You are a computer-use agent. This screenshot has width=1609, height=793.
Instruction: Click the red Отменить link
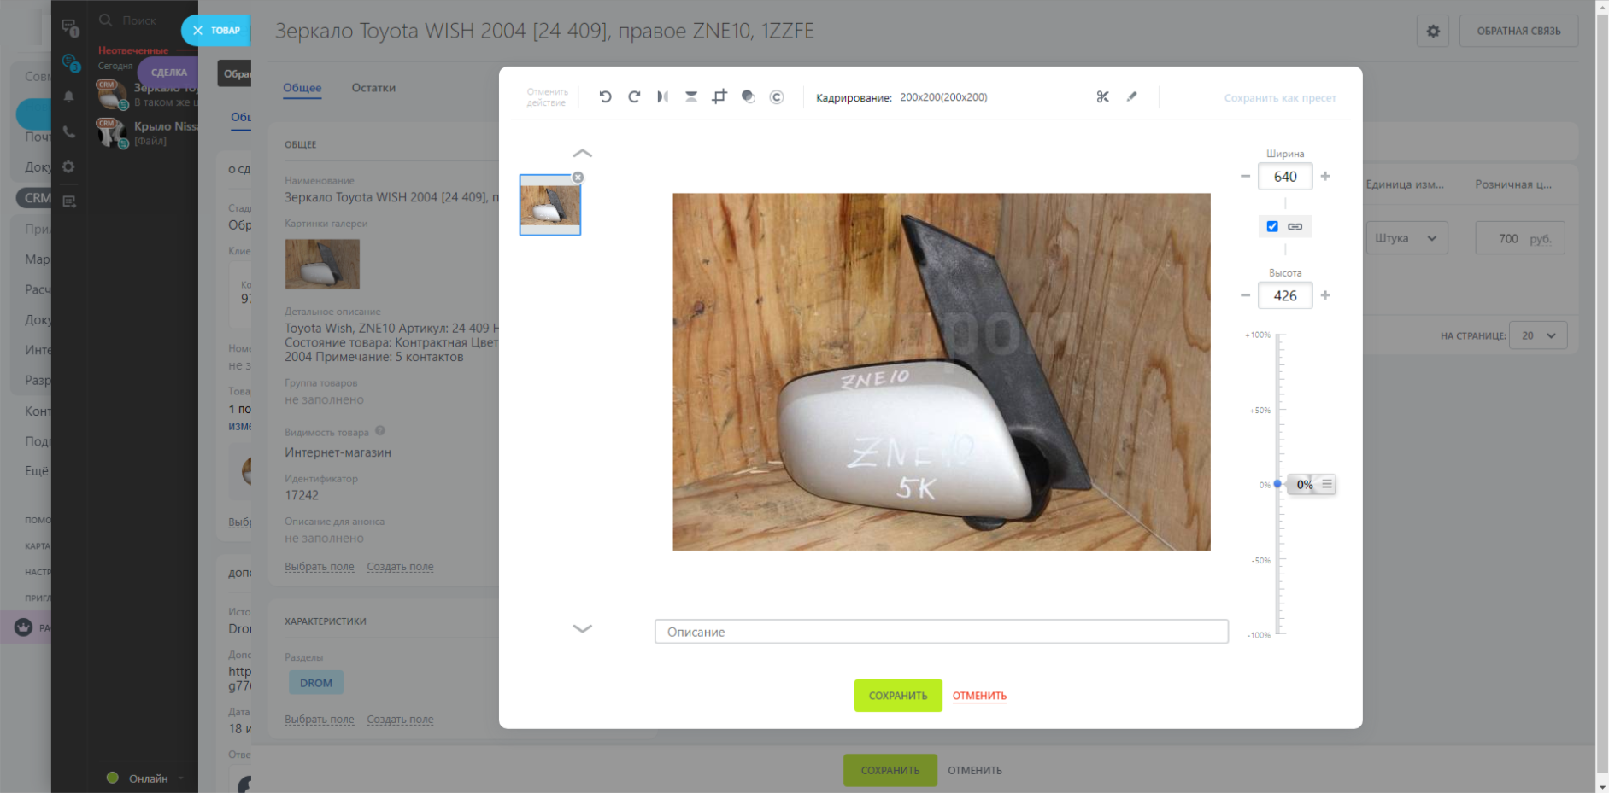pos(979,696)
